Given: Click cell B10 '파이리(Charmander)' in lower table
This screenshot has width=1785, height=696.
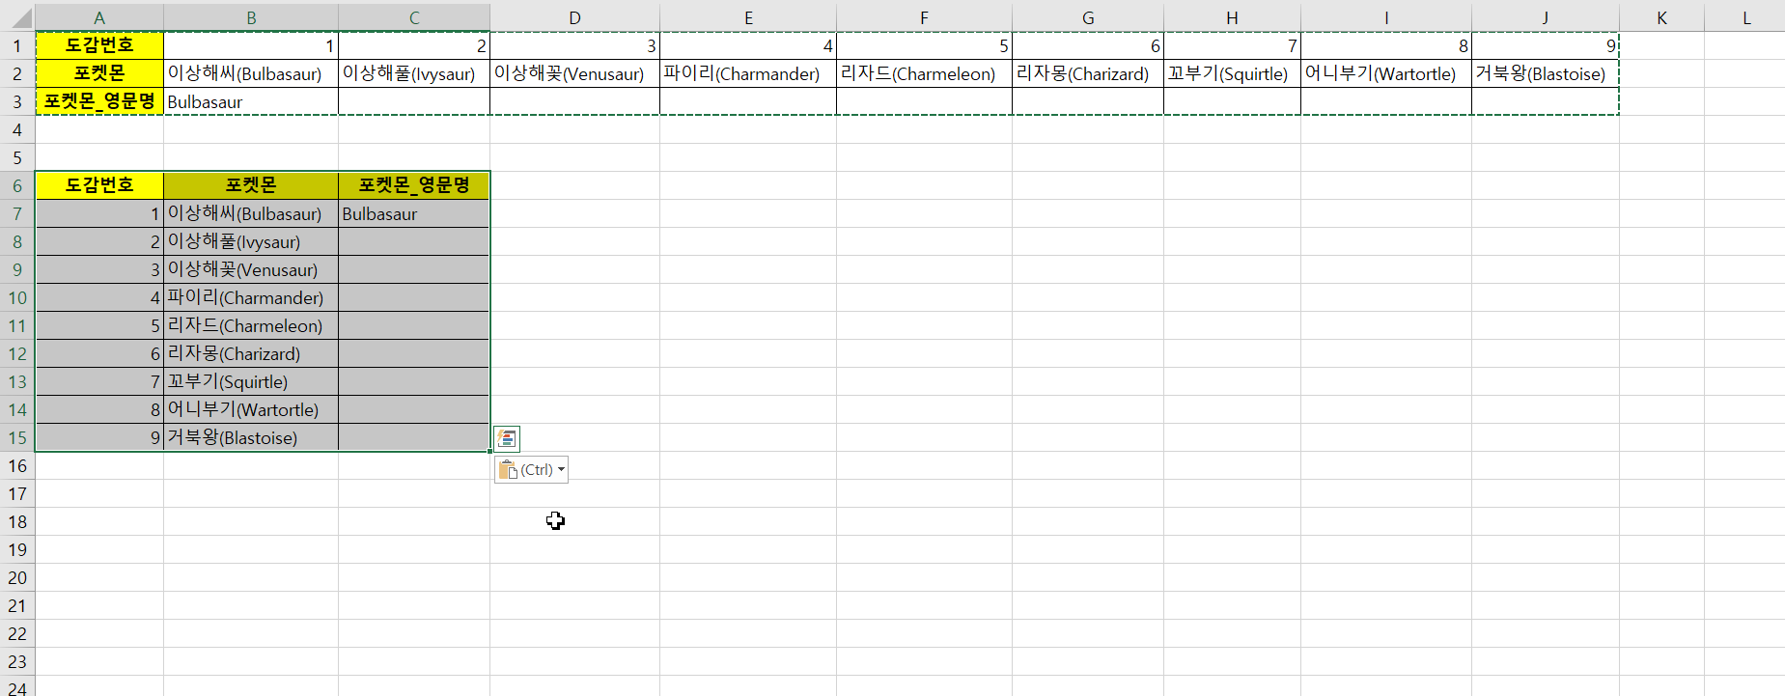Looking at the screenshot, I should pyautogui.click(x=251, y=297).
